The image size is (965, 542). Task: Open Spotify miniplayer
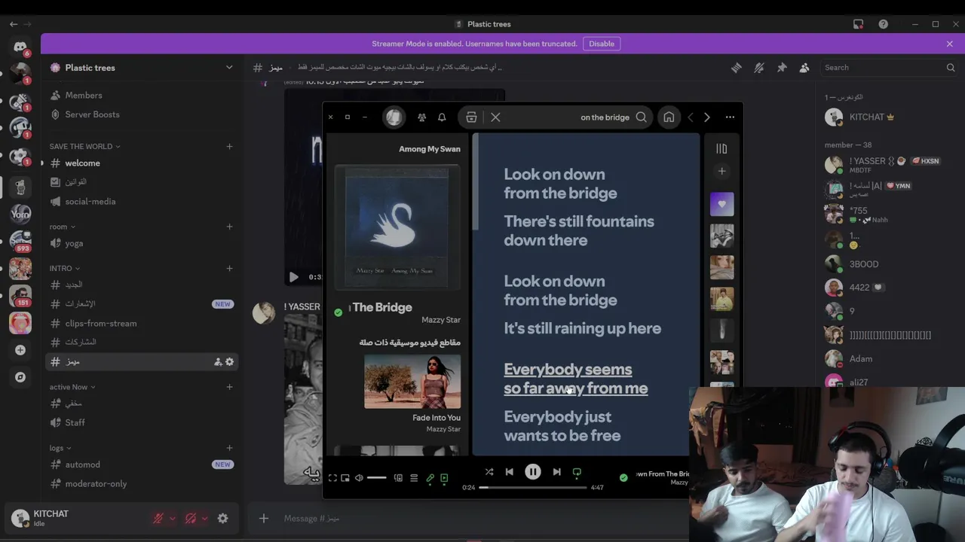click(345, 478)
